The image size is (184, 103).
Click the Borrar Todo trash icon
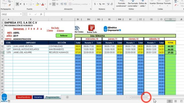[91, 28]
